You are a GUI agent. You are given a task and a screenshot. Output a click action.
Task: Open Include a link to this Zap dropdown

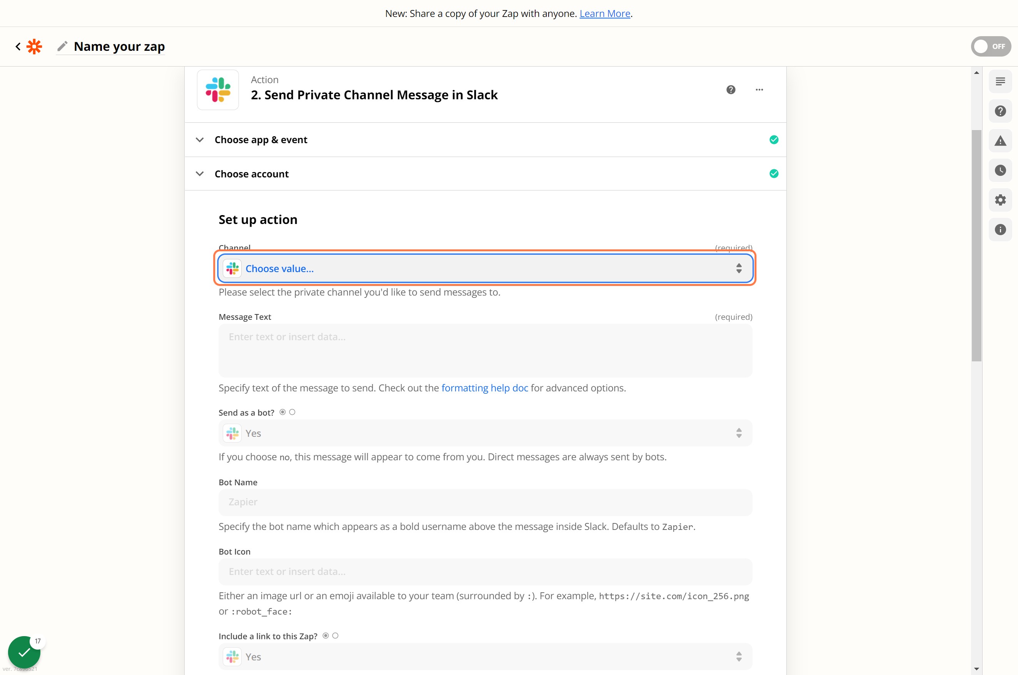(485, 657)
